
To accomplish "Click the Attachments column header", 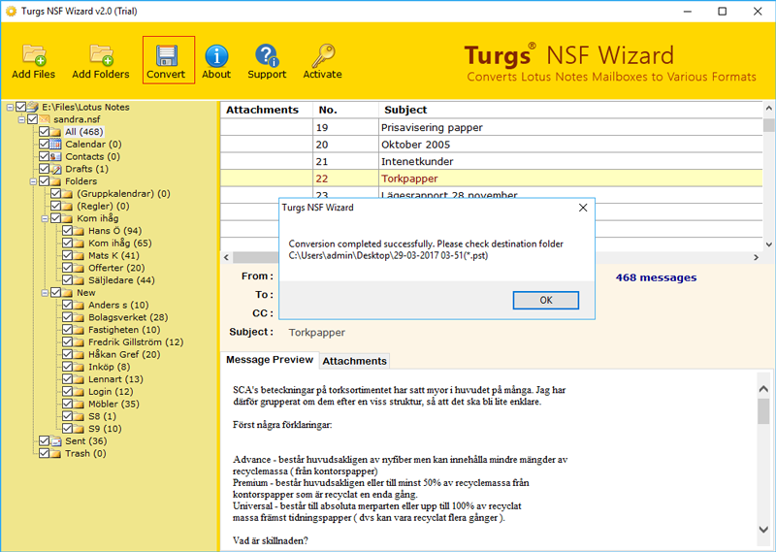I will [x=266, y=110].
